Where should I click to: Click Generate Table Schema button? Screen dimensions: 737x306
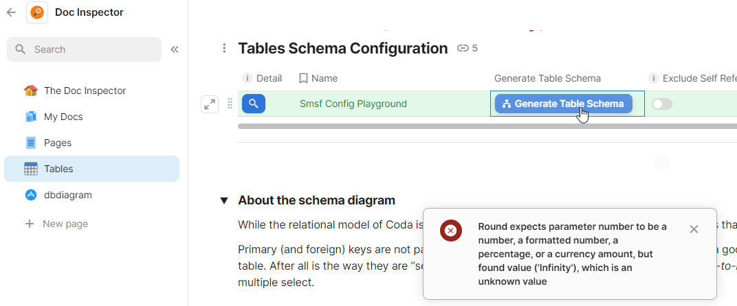563,104
